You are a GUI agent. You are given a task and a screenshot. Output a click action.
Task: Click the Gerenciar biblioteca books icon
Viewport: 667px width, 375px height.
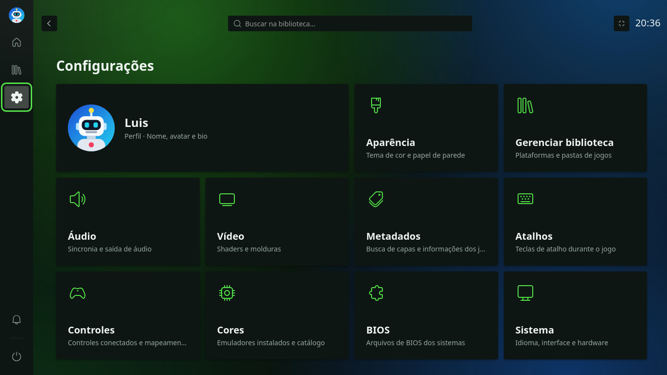pos(525,105)
